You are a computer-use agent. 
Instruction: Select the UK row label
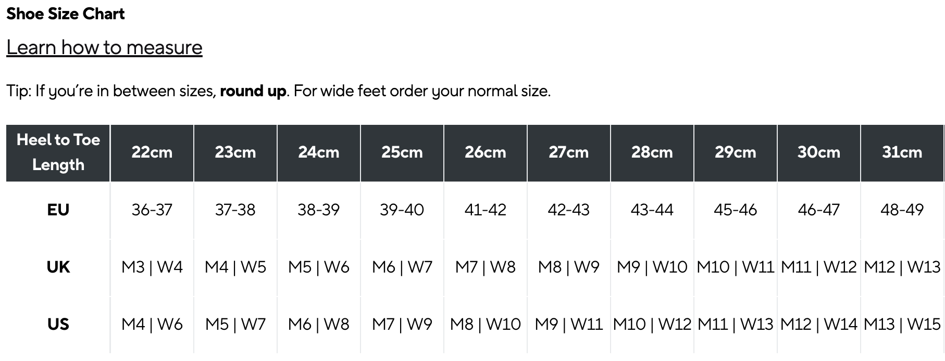58,267
